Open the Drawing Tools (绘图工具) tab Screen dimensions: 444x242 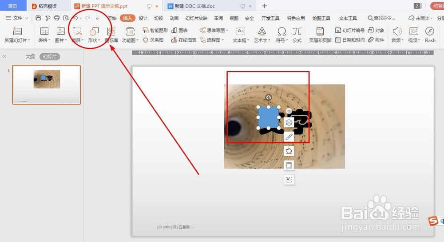tap(321, 18)
